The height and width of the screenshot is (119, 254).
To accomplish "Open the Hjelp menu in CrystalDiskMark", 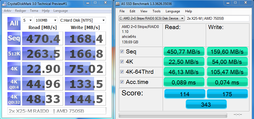I will click(x=46, y=11).
